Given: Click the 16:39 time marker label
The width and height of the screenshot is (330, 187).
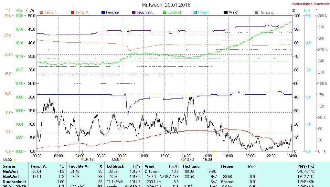Looking at the screenshot, I should 208,159.
